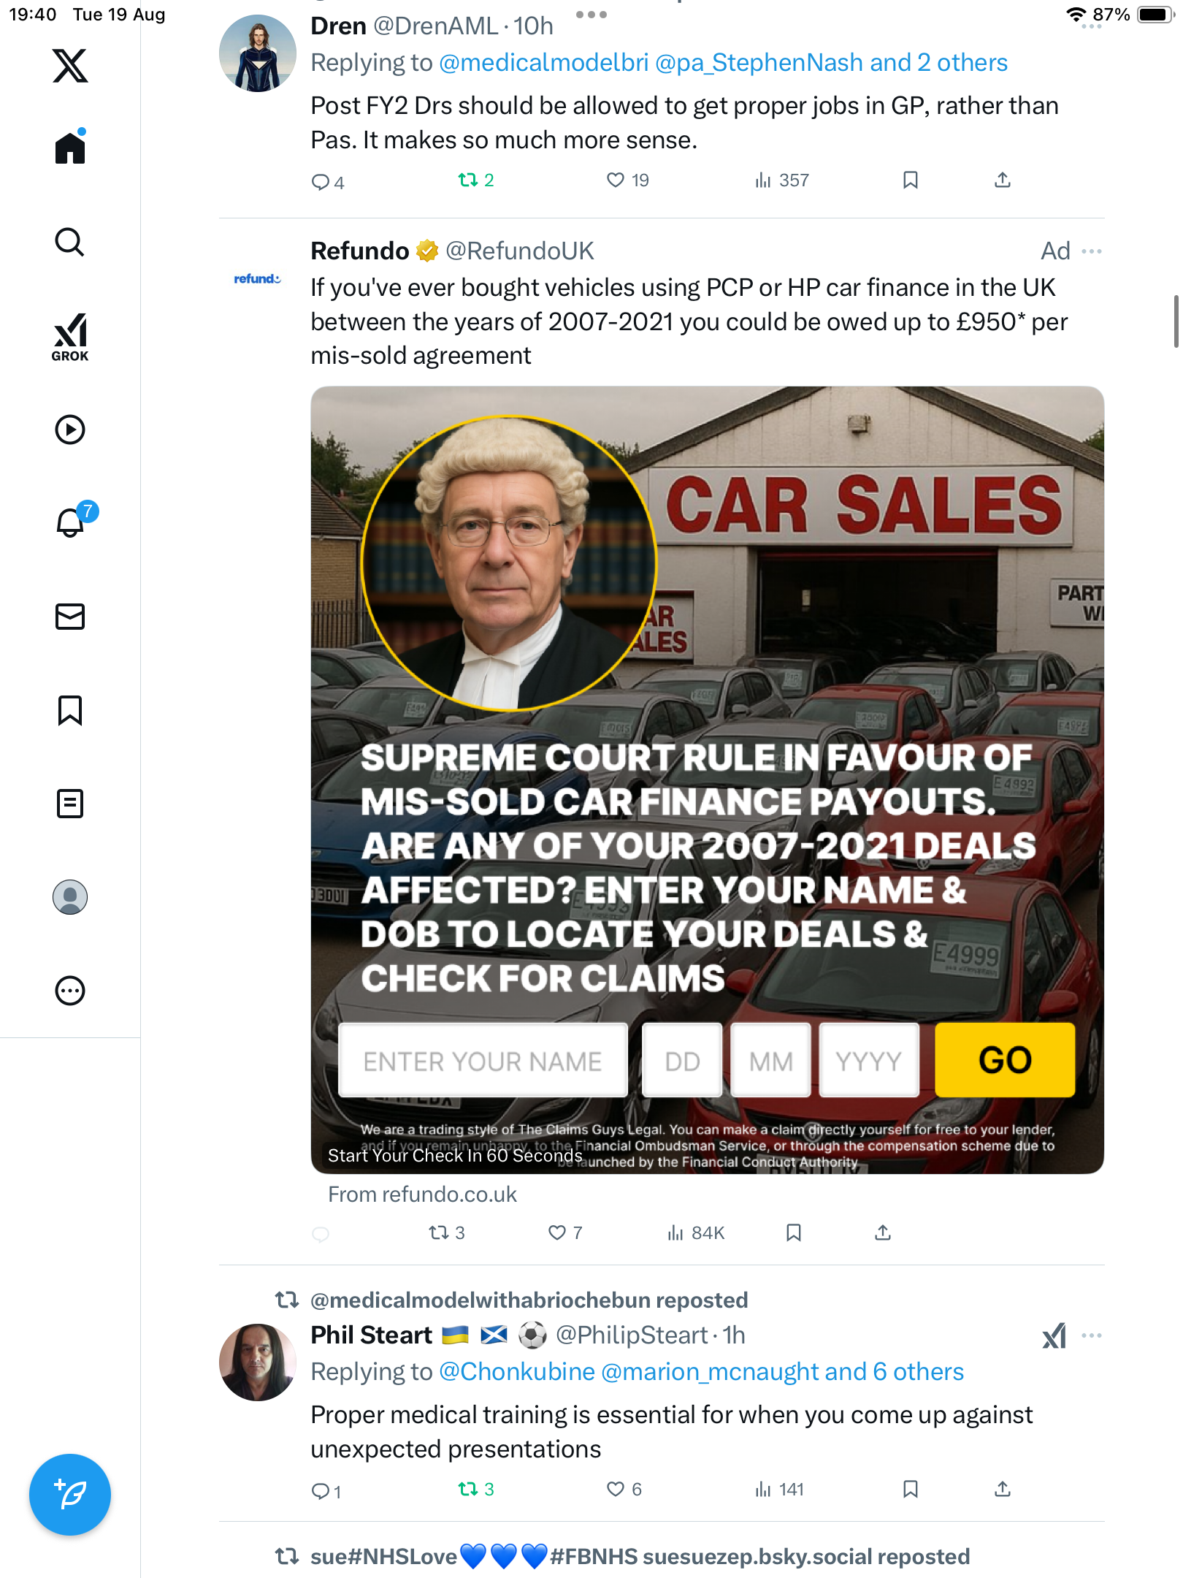Image resolution: width=1183 pixels, height=1578 pixels.
Task: Like Dren's post about FY2 Drs
Action: [x=616, y=180]
